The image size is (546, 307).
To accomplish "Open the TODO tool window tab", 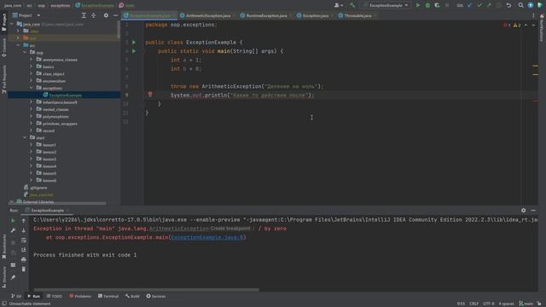I will click(55, 296).
